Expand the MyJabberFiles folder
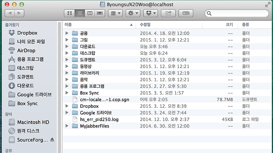 (67, 126)
